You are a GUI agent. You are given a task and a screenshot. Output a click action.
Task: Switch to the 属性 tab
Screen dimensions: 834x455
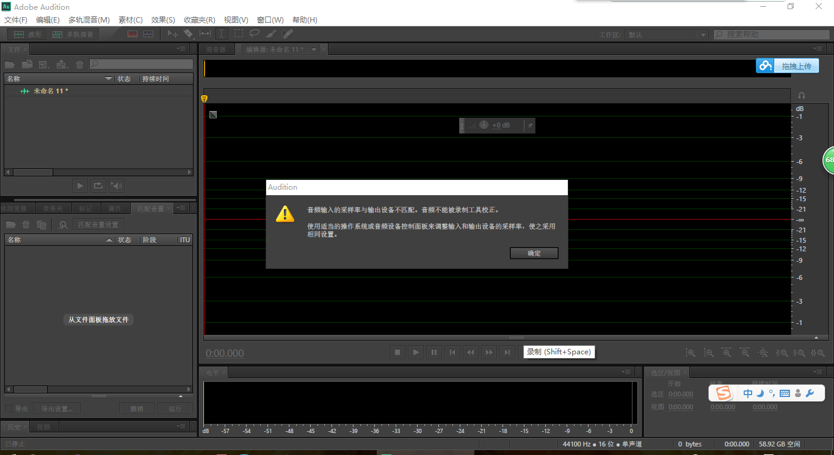click(115, 209)
